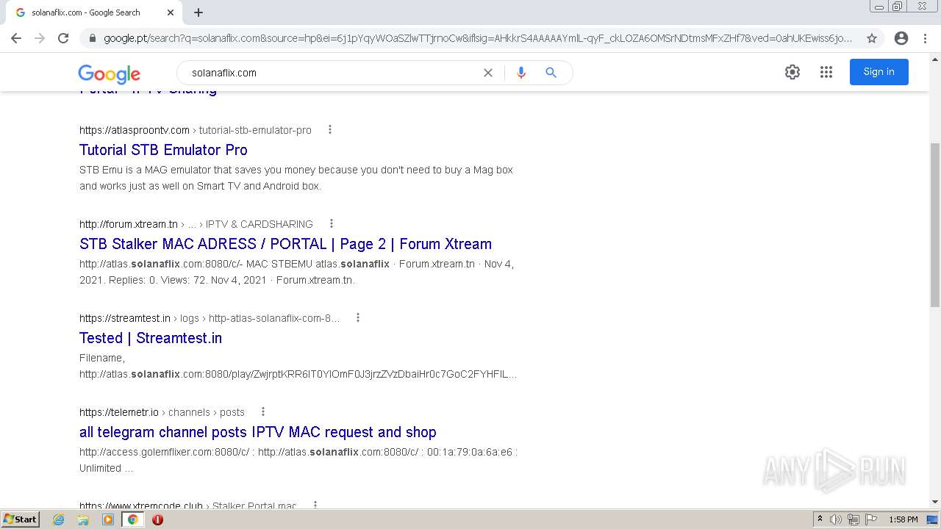Open all telegram channel posts IPTV link

pyautogui.click(x=258, y=432)
